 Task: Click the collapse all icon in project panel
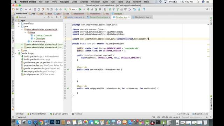click(52, 17)
